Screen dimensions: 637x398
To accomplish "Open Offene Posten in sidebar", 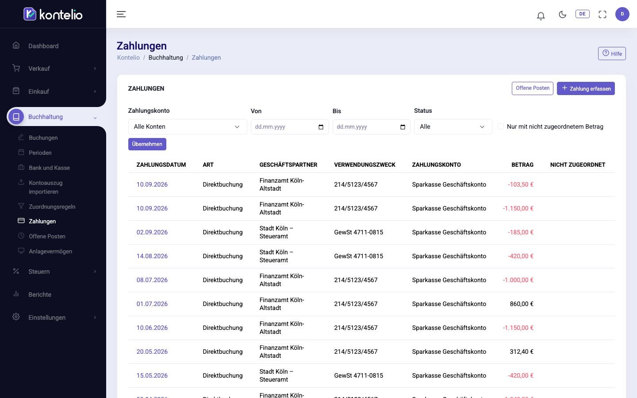I will (47, 236).
